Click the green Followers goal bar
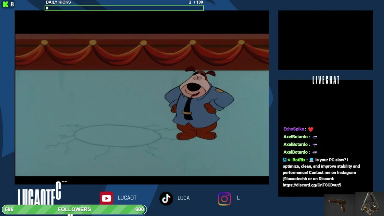The height and width of the screenshot is (216, 384). coord(74,209)
